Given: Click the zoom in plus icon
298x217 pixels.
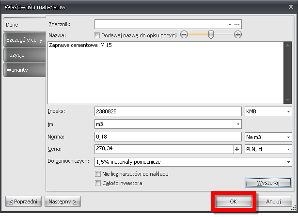Looking at the screenshot, I should [237, 34].
